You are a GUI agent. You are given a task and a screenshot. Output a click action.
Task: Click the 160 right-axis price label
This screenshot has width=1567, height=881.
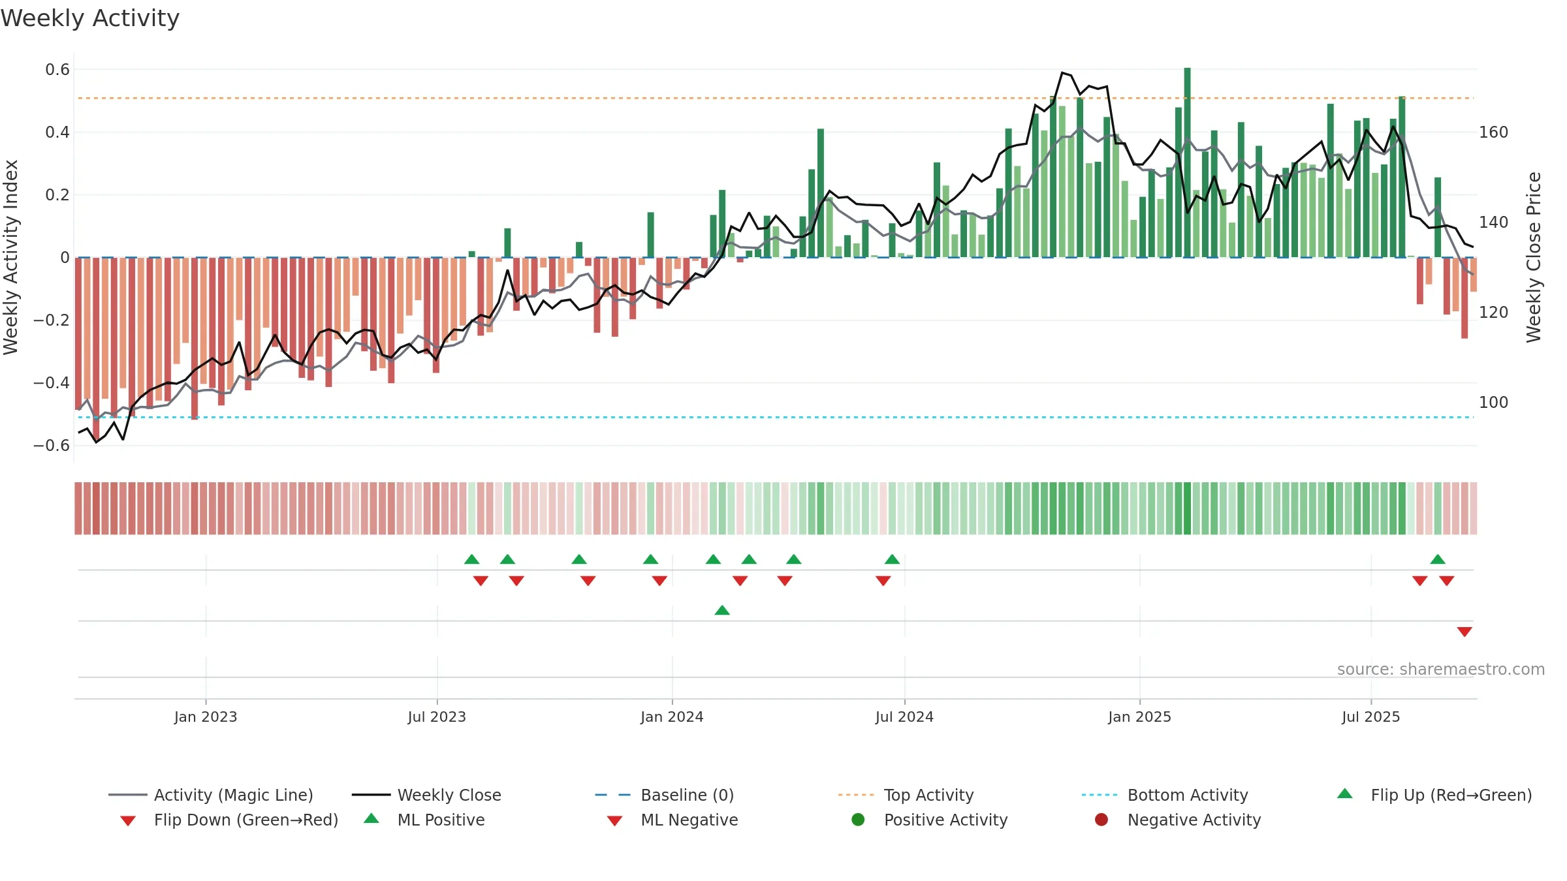coord(1493,132)
